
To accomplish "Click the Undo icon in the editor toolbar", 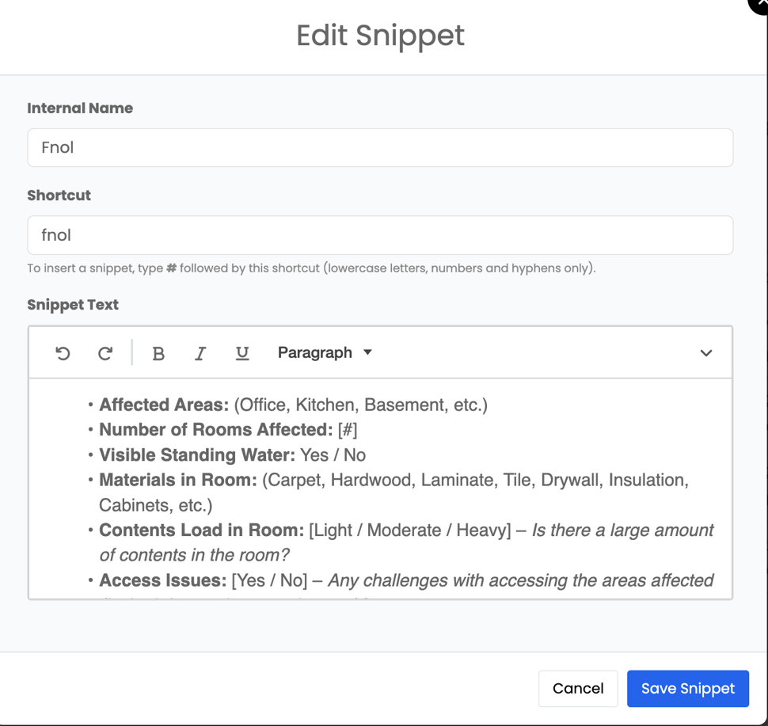I will [x=63, y=353].
